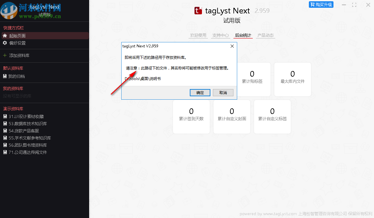Switch to the 欢迎使用 tab
The width and height of the screenshot is (374, 218).
(198, 35)
